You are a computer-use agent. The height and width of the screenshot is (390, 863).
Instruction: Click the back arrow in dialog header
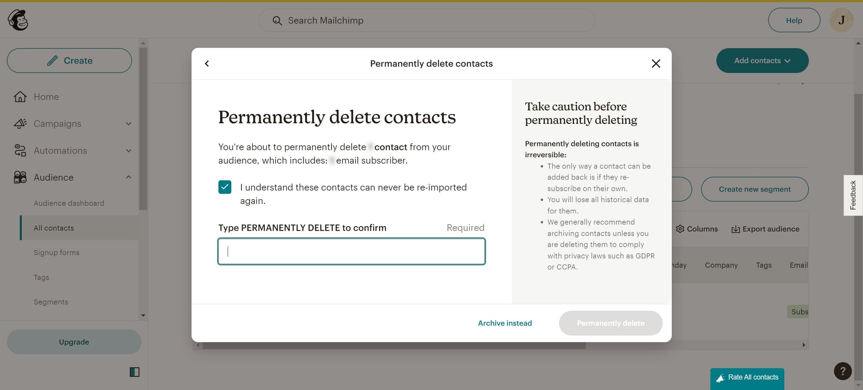click(207, 64)
